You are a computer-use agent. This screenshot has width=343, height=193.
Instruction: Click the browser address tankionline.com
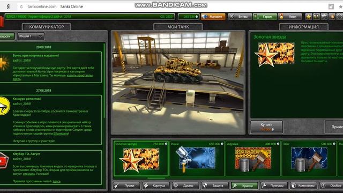42,7
